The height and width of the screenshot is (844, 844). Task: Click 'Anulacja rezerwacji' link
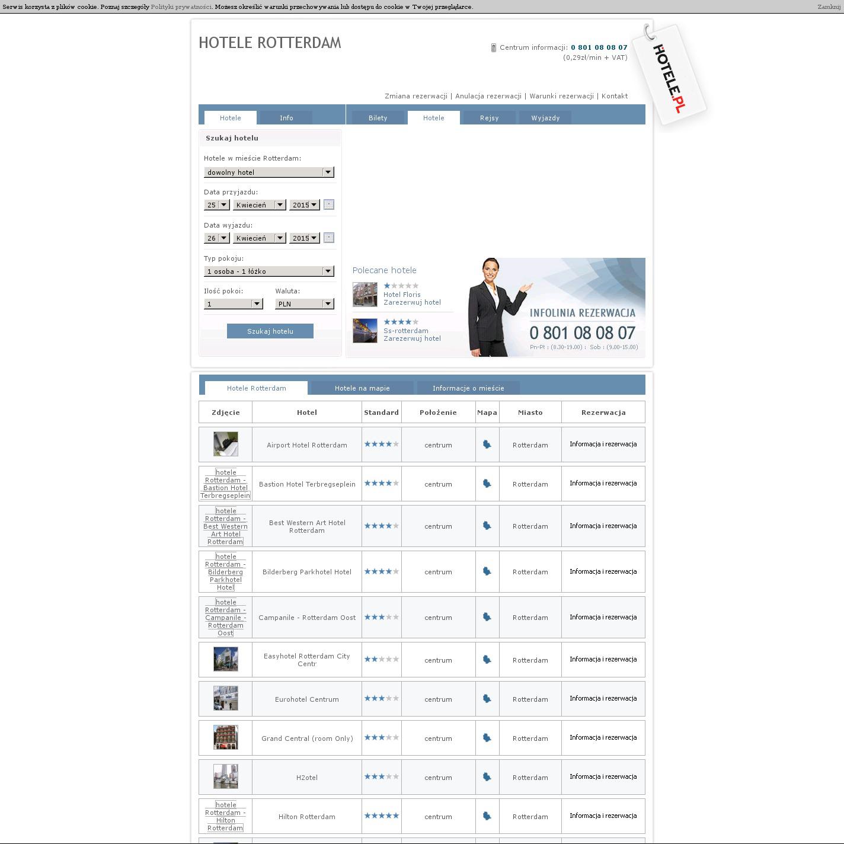[x=488, y=96]
